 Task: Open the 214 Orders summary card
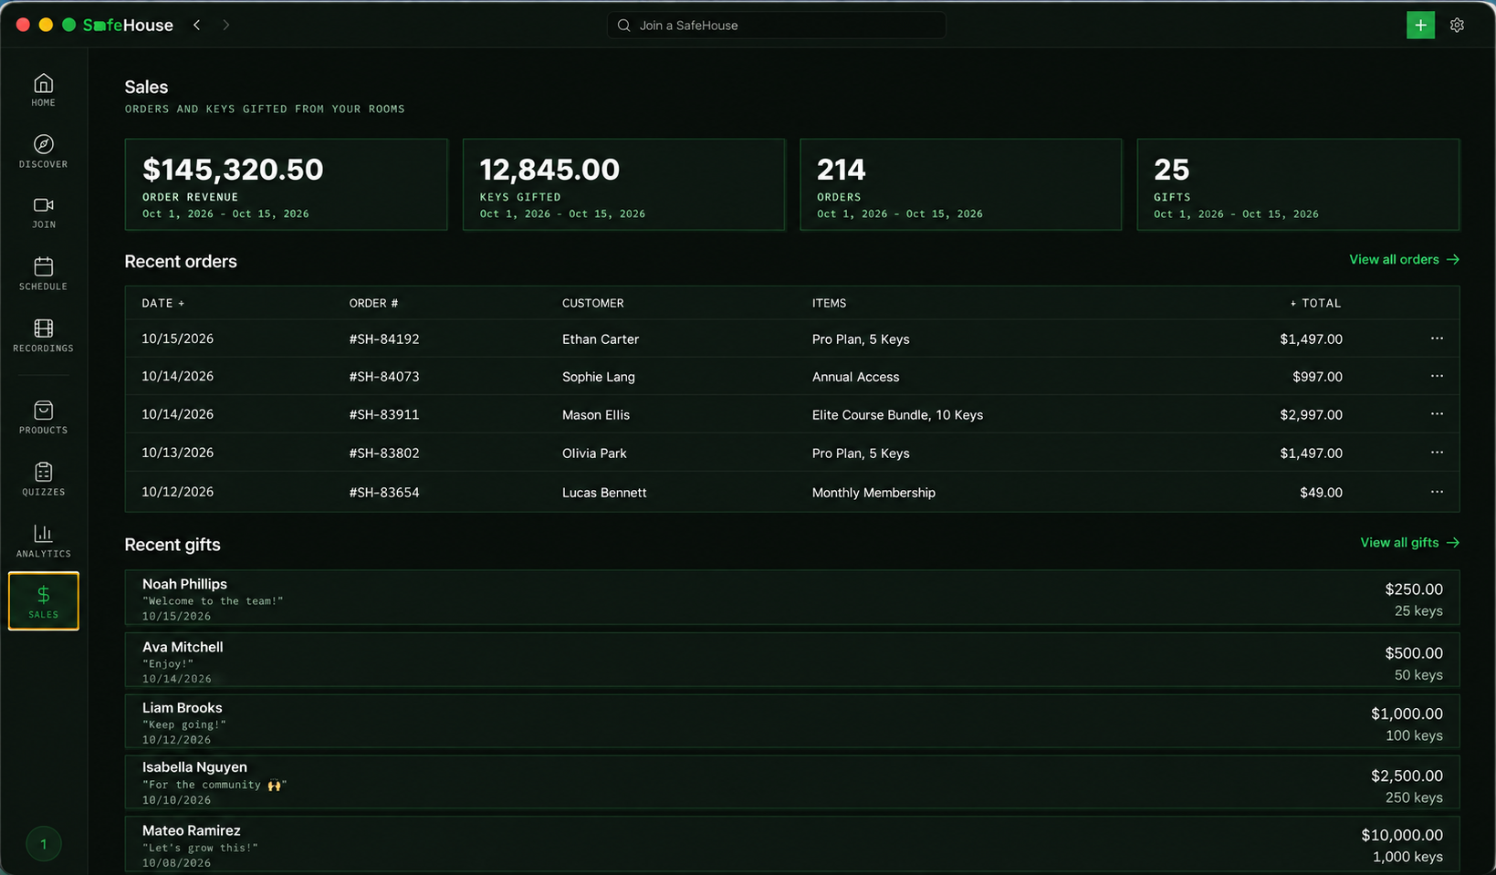(x=960, y=184)
